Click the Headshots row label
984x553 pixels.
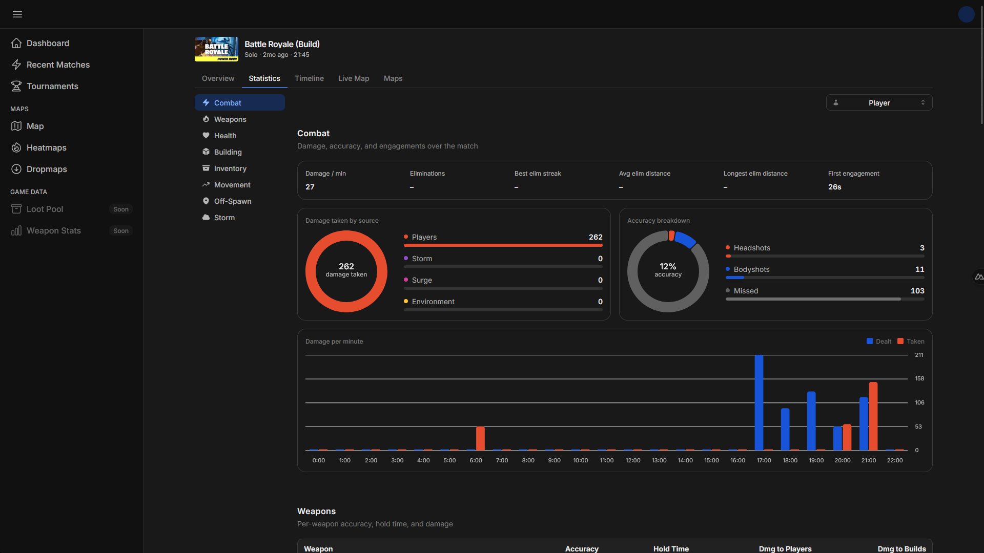(x=752, y=248)
